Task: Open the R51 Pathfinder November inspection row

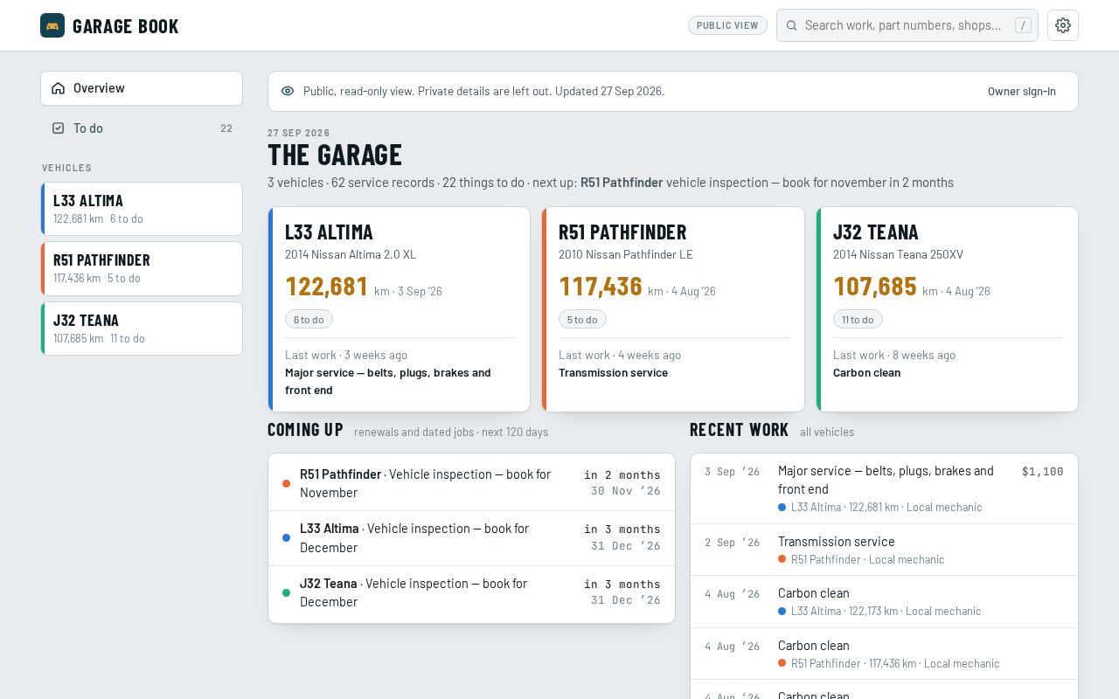Action: pos(472,483)
